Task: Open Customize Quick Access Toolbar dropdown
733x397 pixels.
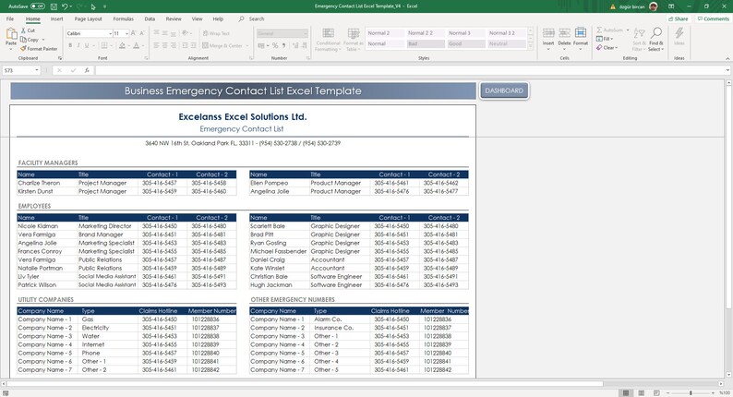Action: click(104, 6)
